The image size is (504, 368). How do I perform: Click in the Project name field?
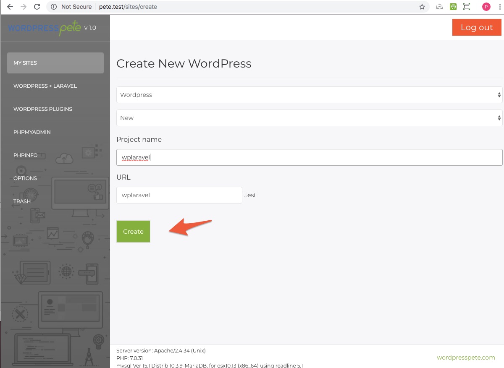309,157
